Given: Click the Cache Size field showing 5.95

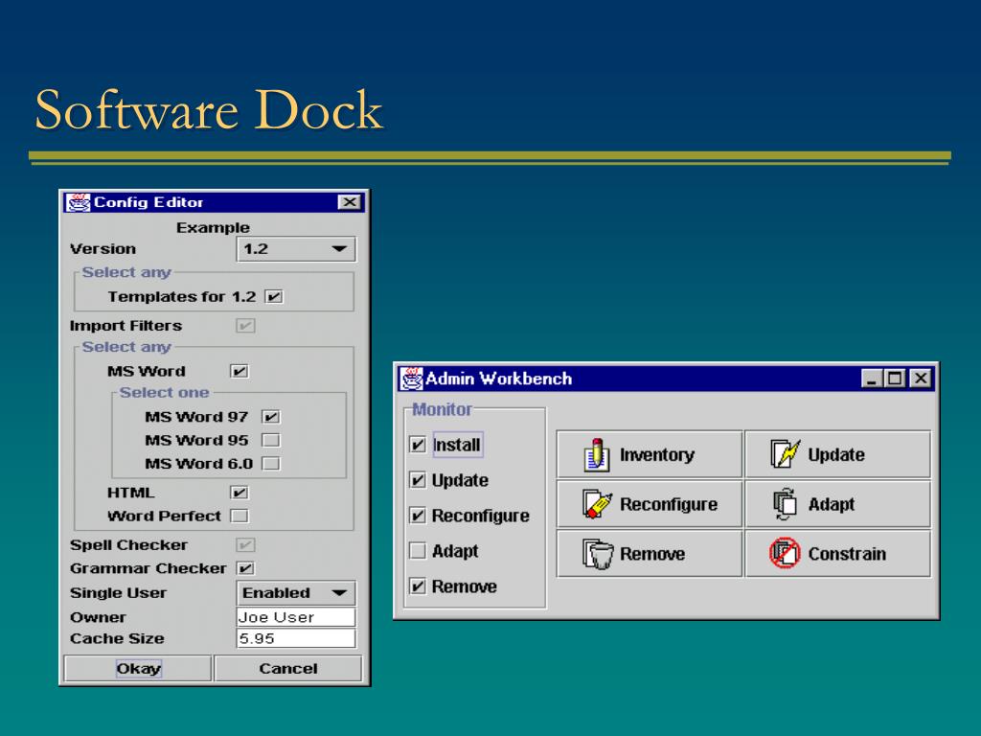Looking at the screenshot, I should 296,638.
